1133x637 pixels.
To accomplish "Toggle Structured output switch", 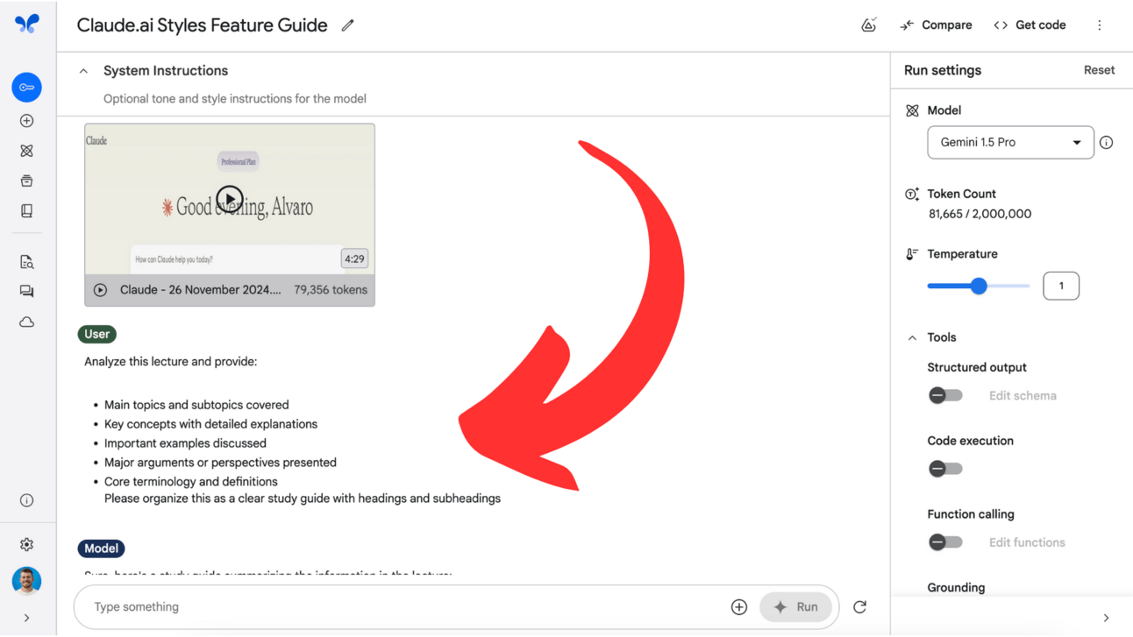I will 945,395.
